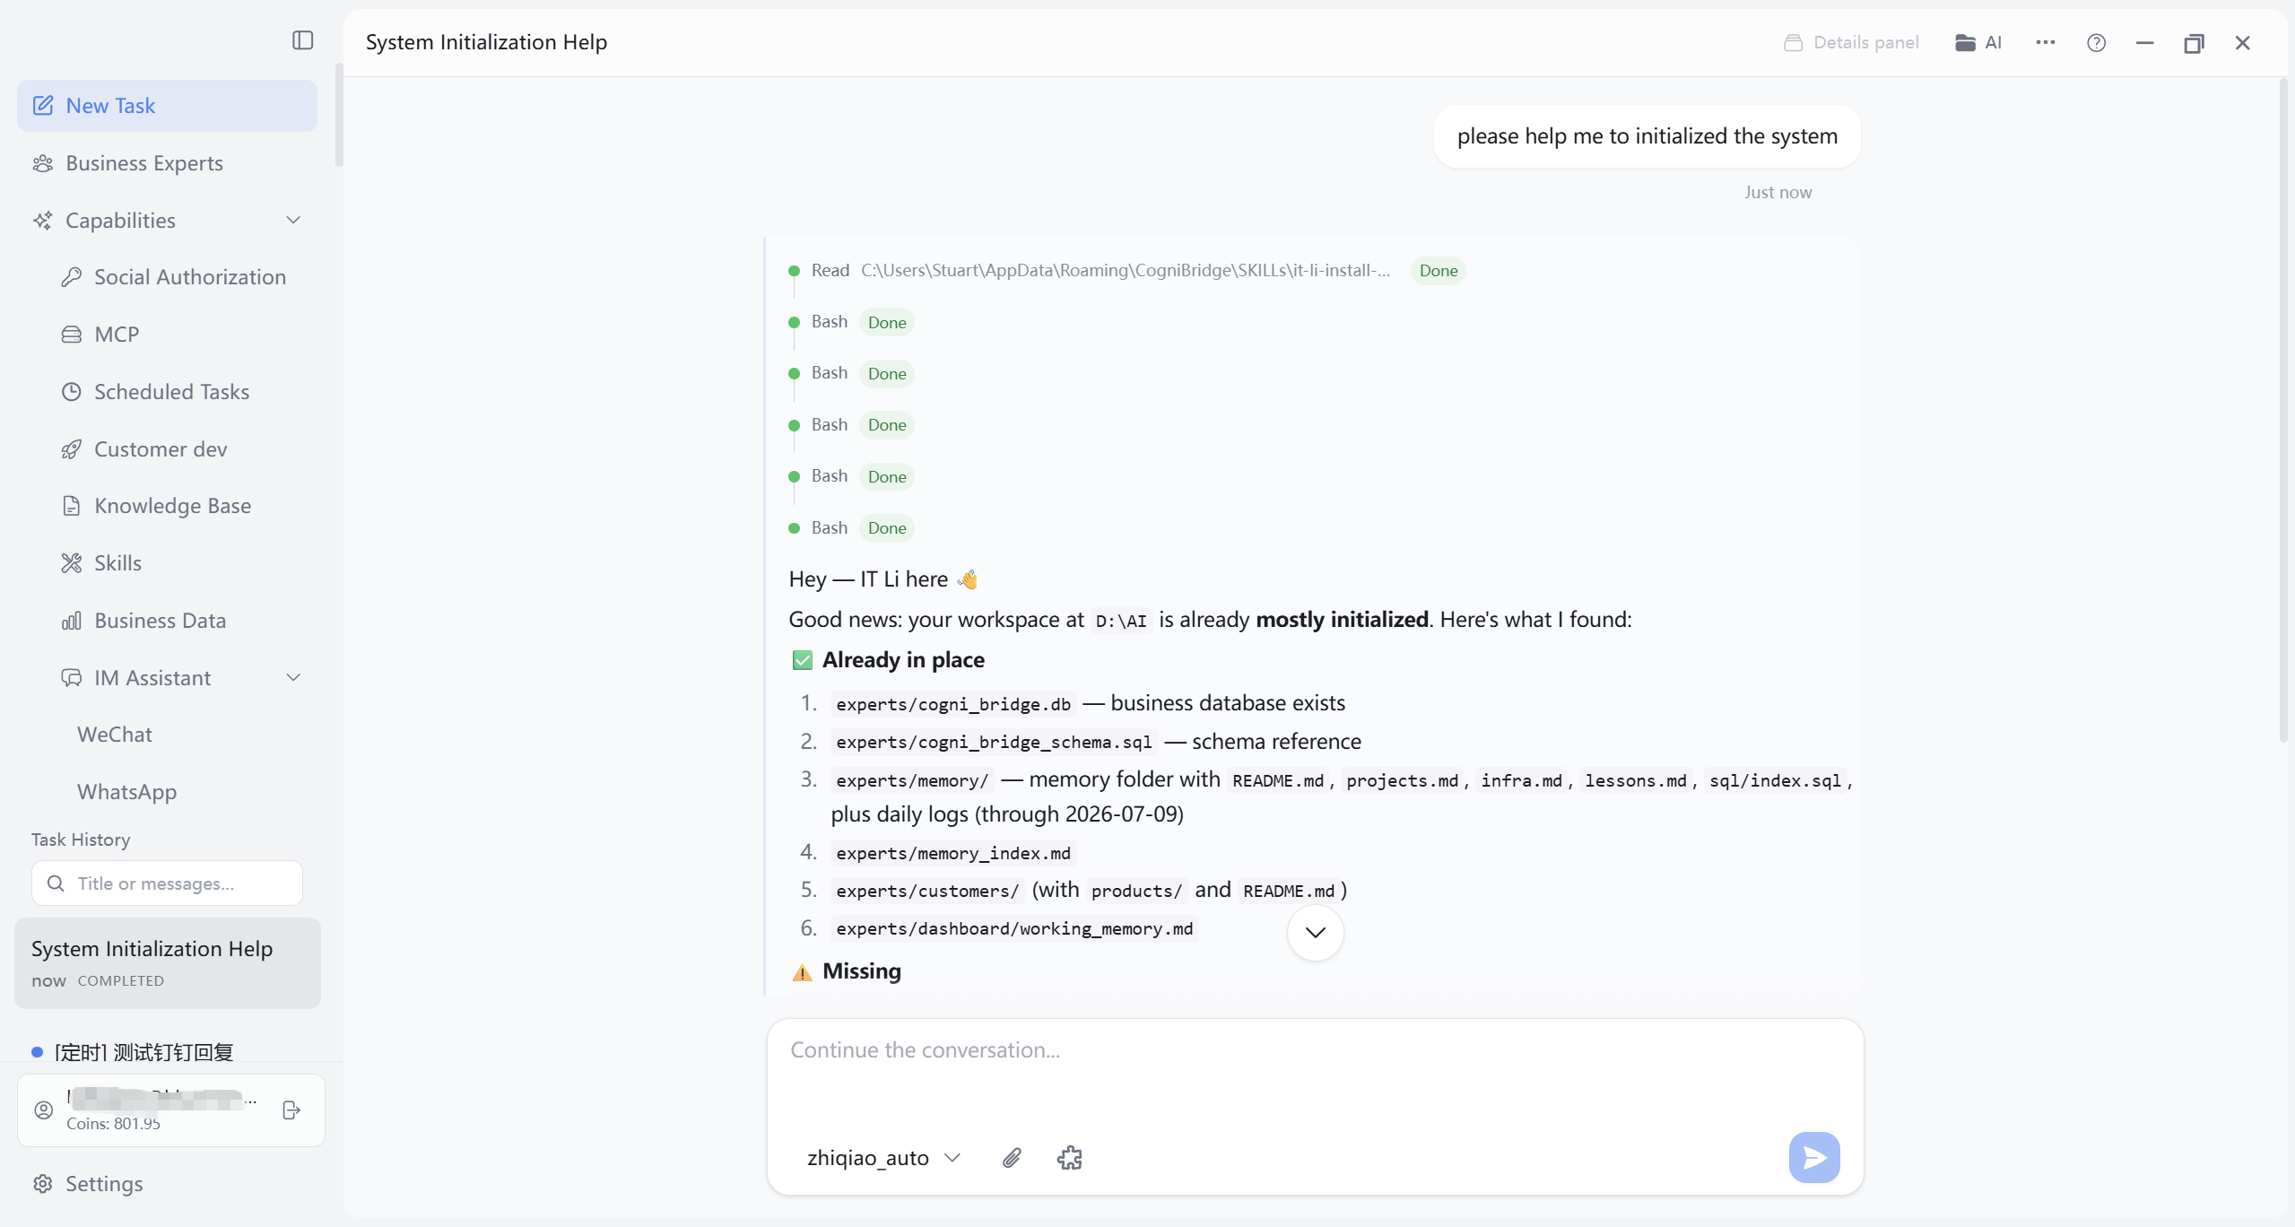Open the MCP page
This screenshot has width=2295, height=1227.
click(x=117, y=335)
